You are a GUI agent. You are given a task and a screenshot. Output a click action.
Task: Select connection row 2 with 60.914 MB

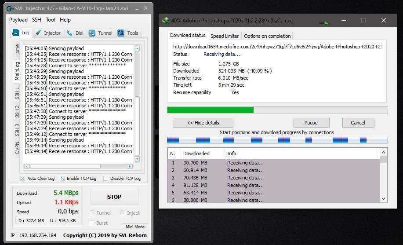pos(274,170)
